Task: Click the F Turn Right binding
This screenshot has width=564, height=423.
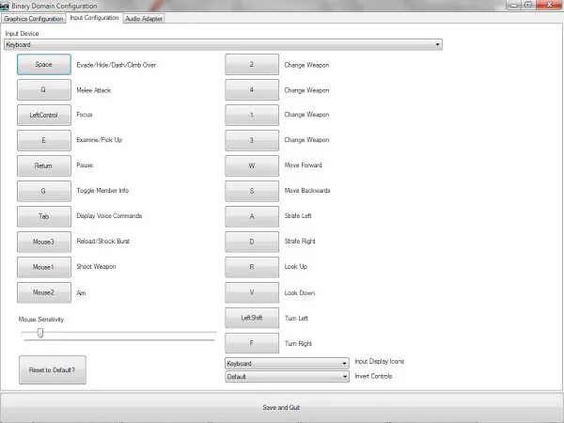Action: 252,343
